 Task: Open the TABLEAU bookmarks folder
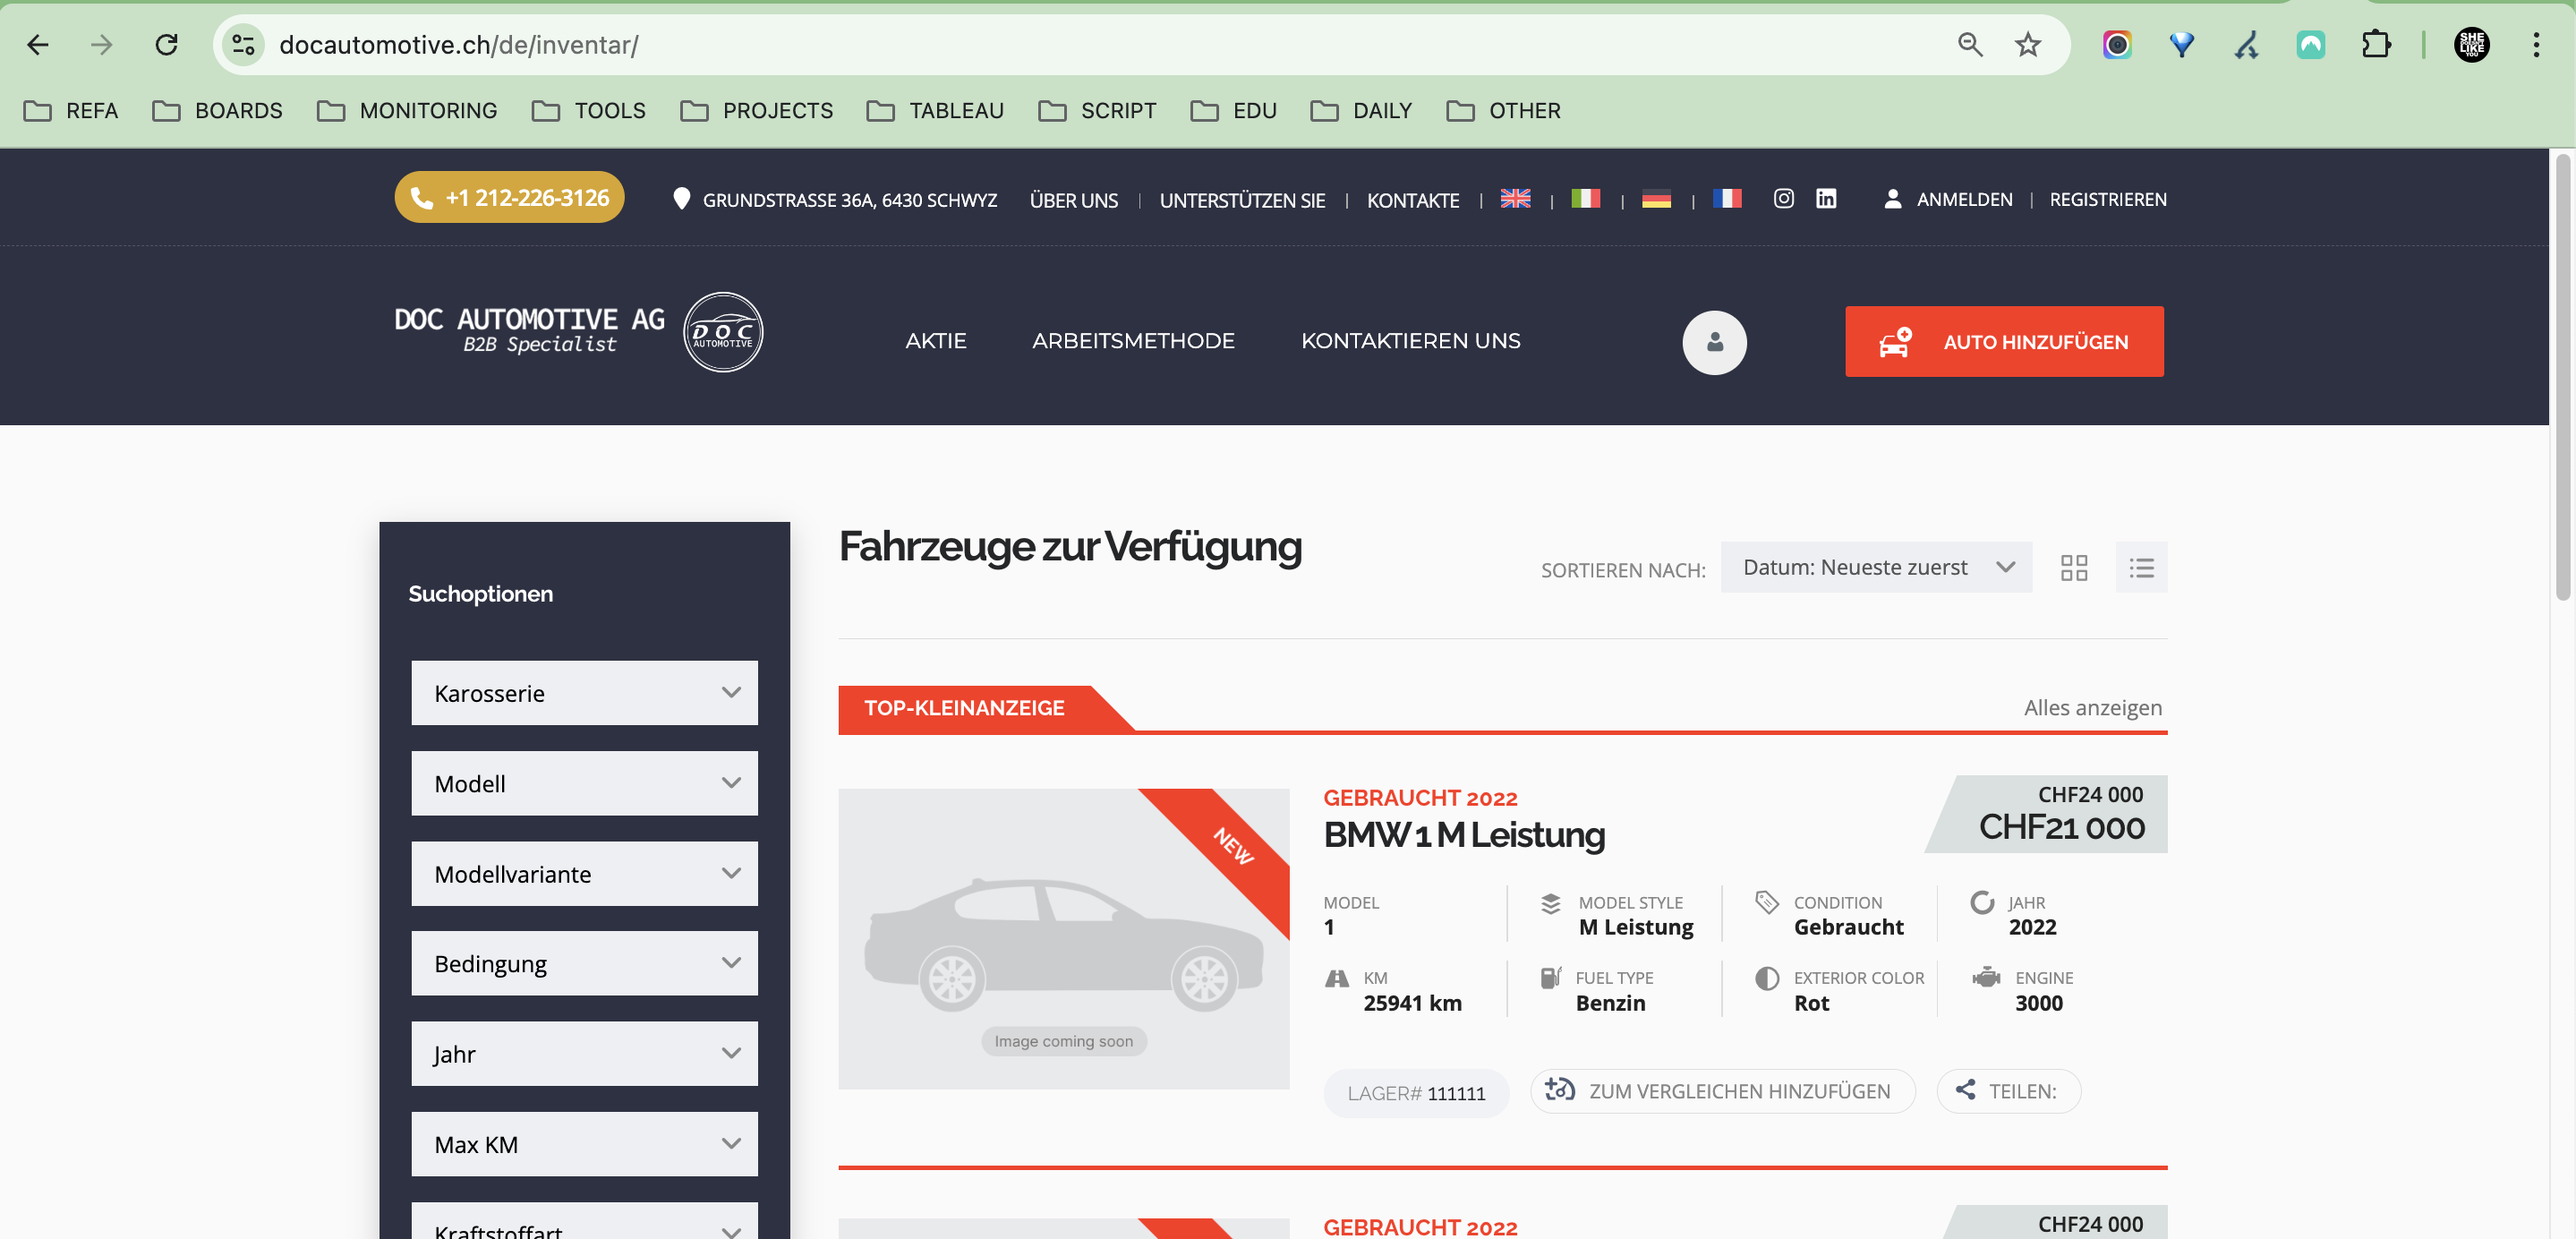pyautogui.click(x=935, y=111)
